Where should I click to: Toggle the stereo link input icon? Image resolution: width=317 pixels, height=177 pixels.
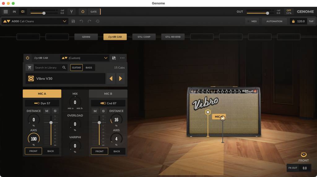pos(23,12)
